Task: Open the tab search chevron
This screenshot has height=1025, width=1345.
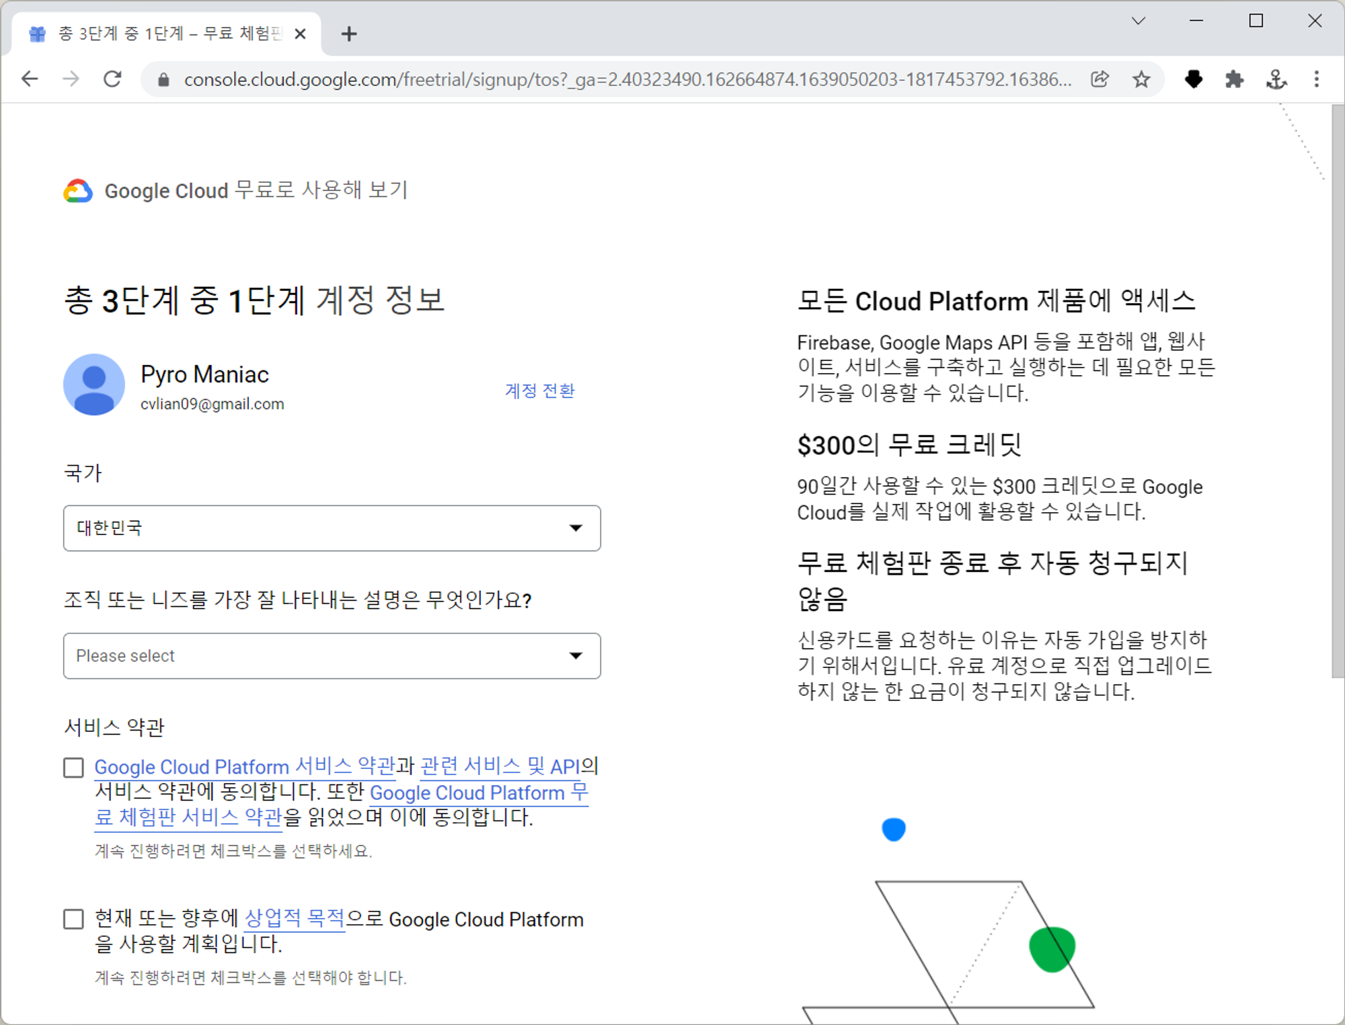Action: pos(1138,21)
